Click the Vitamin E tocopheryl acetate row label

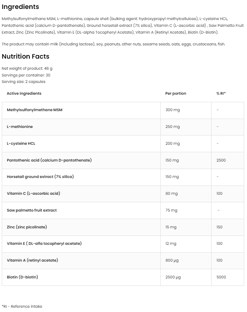tap(44, 243)
